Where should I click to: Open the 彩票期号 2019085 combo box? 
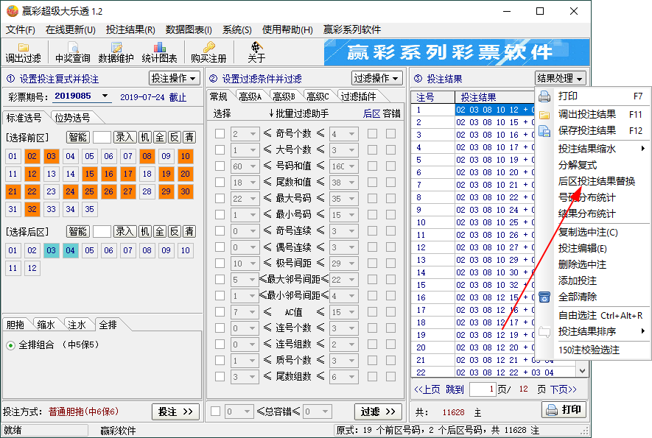(x=81, y=96)
